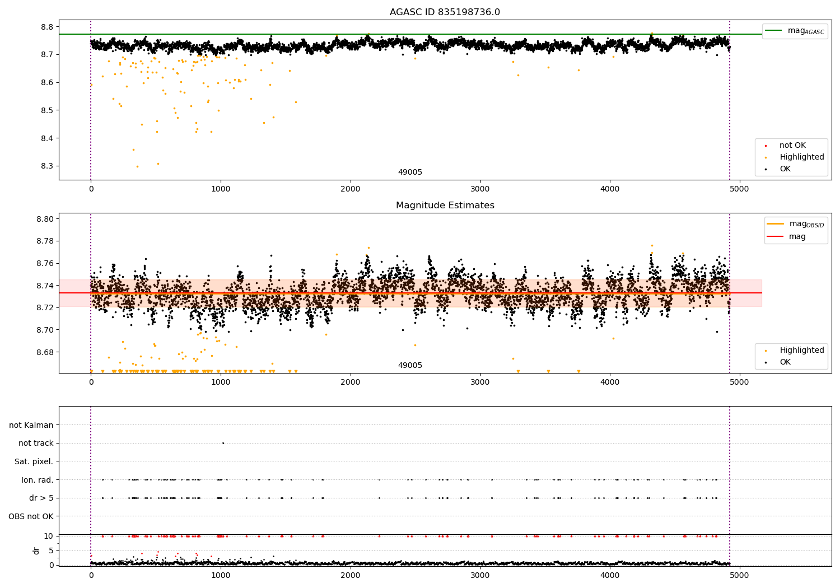Select 'Highlighted' in the Magnitude Estimates legend
The image size is (840, 588).
click(801, 351)
